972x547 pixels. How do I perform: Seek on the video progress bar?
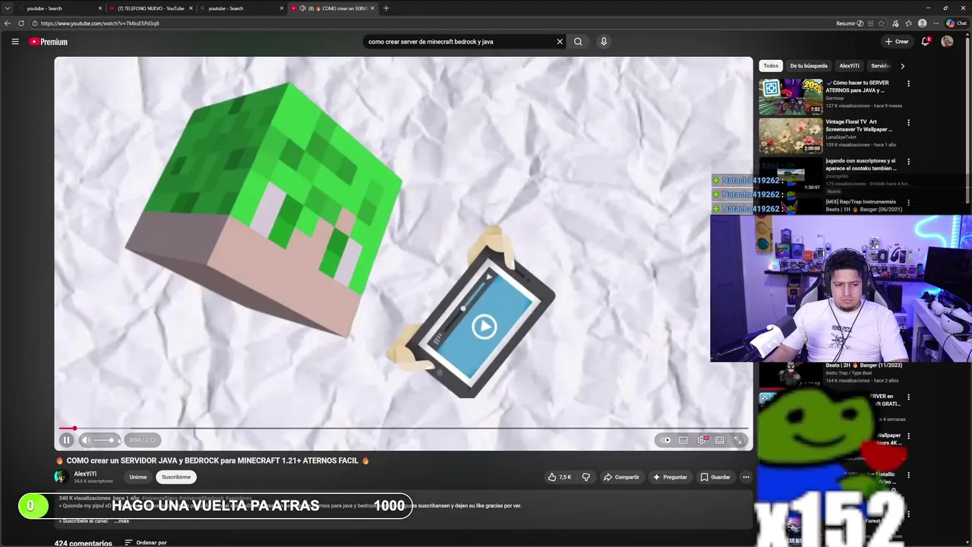403,428
